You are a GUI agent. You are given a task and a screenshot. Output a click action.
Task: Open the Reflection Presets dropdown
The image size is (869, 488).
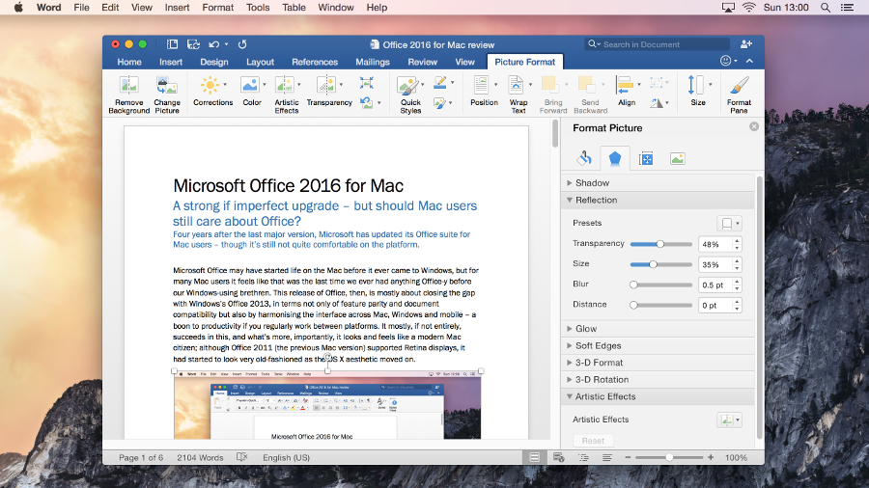729,223
